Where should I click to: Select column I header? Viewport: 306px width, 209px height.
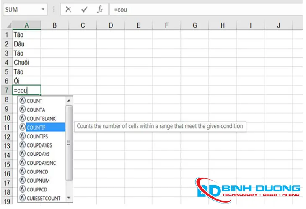coord(251,25)
